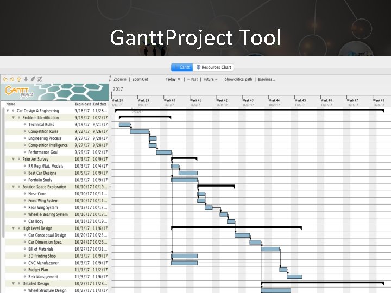
Task: Click Show critical path
Action: click(x=238, y=79)
